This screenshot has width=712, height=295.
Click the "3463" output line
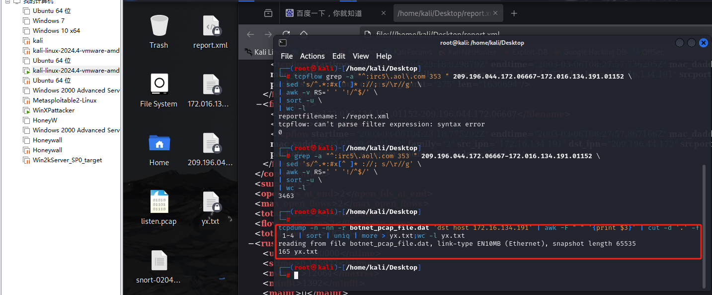(x=286, y=196)
